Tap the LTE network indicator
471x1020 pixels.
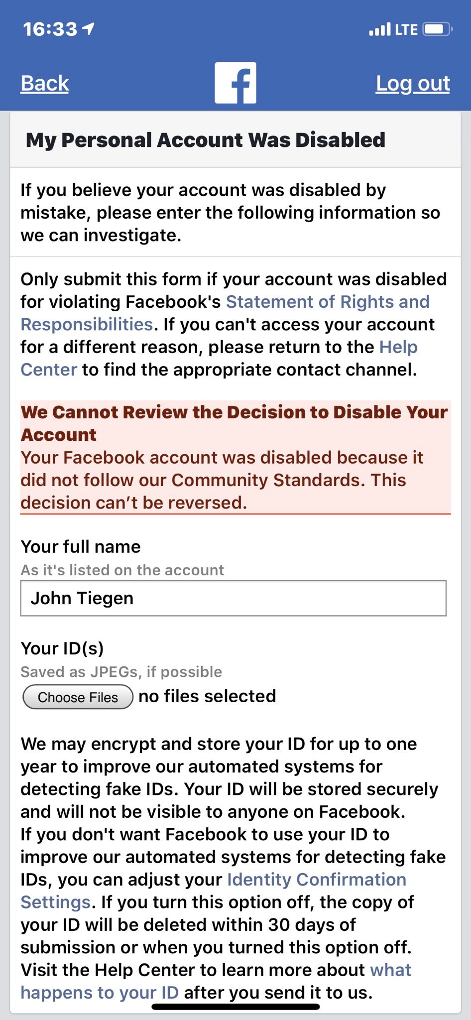406,30
